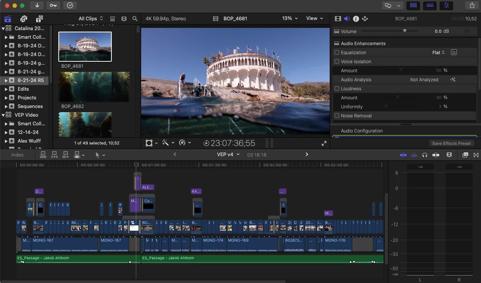Select the Sequences event in sidebar
This screenshot has height=283, width=481.
pos(30,106)
